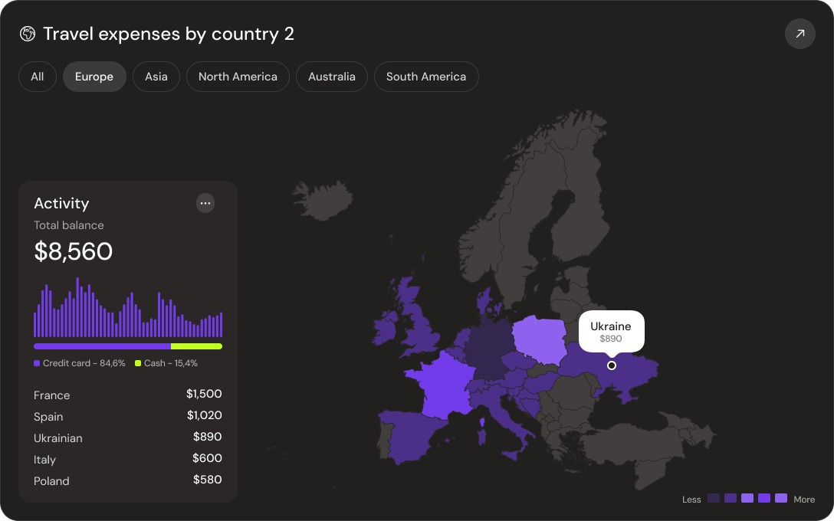The height and width of the screenshot is (521, 834).
Task: Click the legend swatch next to More
Action: tap(781, 498)
